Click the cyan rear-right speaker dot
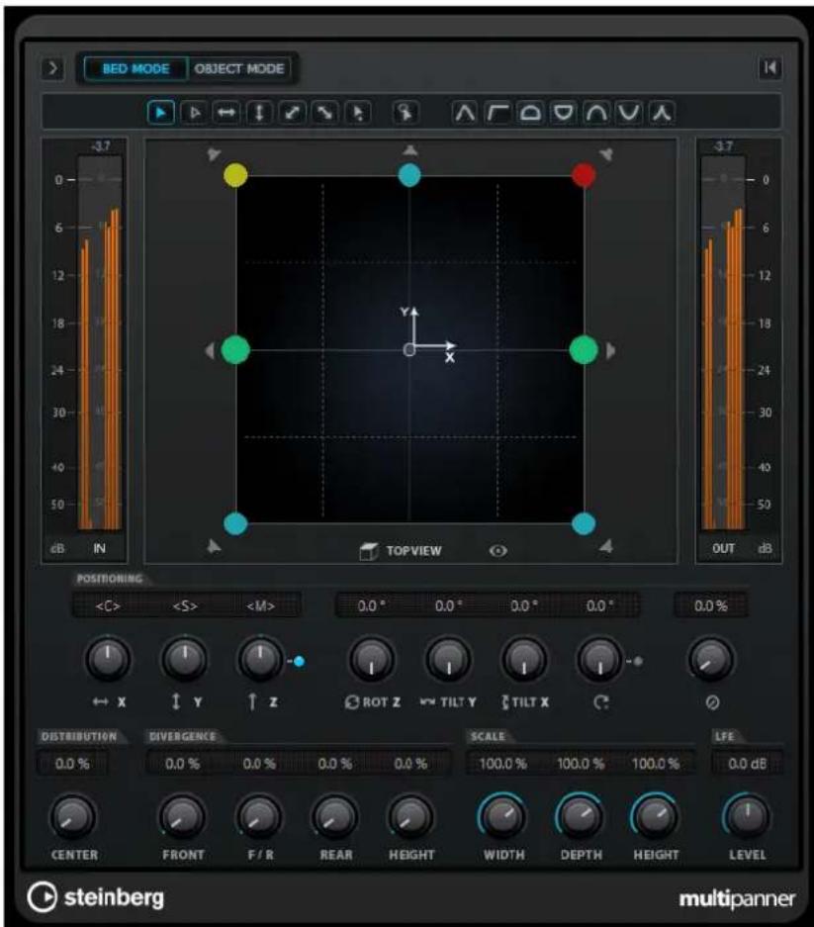The image size is (814, 927). click(x=584, y=523)
